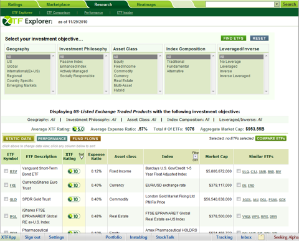Tick similar ETFs checkbox in GLD row
Image resolution: width=299 pixels, height=241 pixels.
click(x=239, y=199)
